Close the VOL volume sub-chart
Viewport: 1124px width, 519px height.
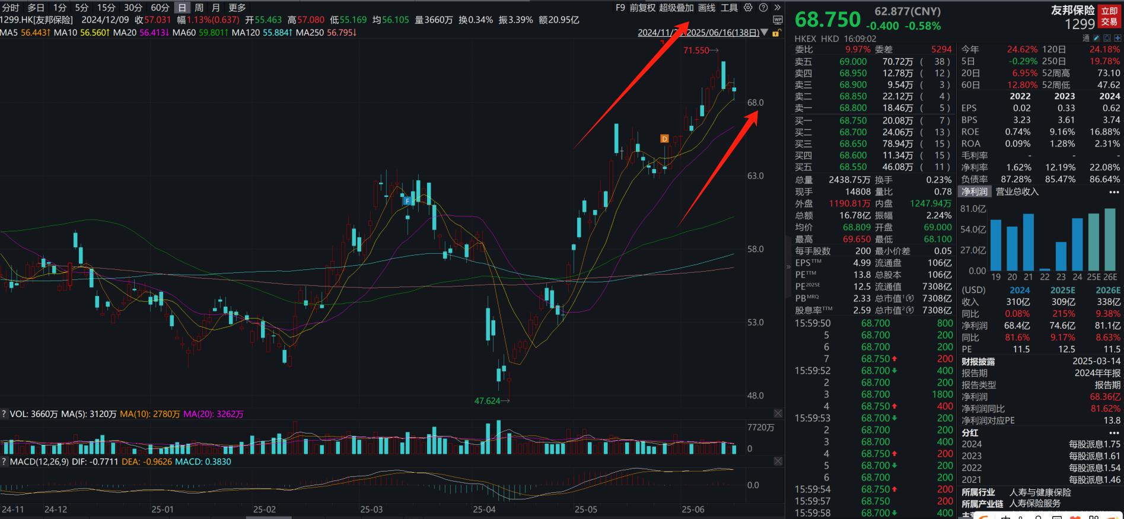(778, 413)
